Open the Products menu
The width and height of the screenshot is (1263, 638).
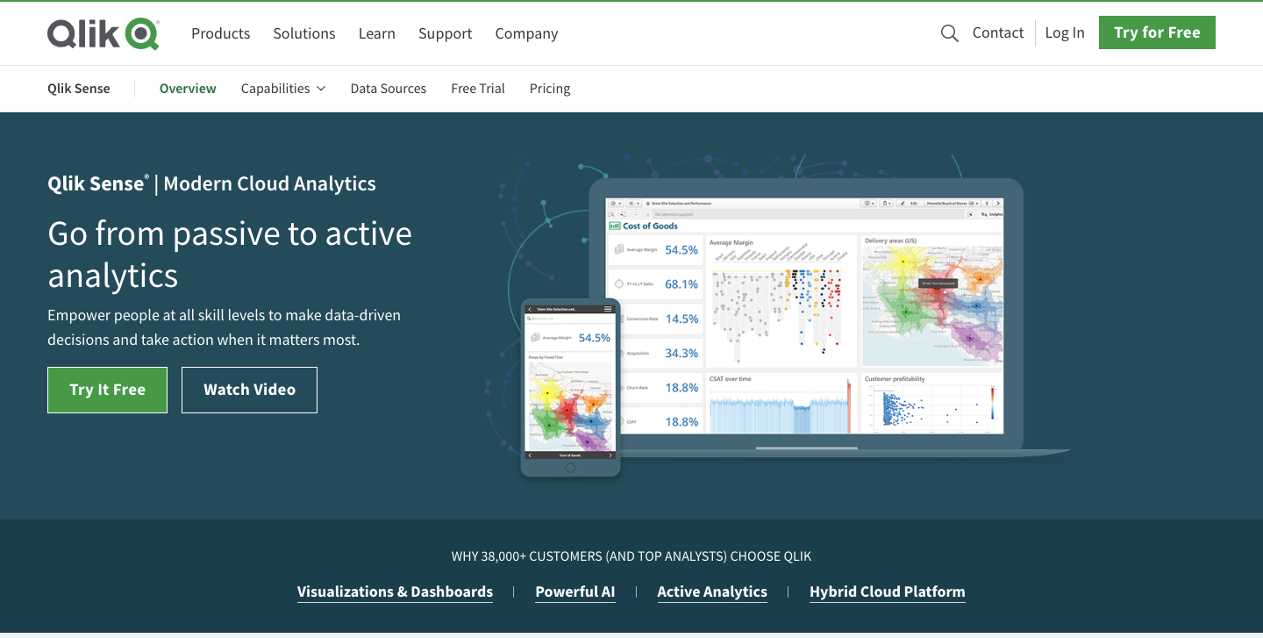click(220, 33)
